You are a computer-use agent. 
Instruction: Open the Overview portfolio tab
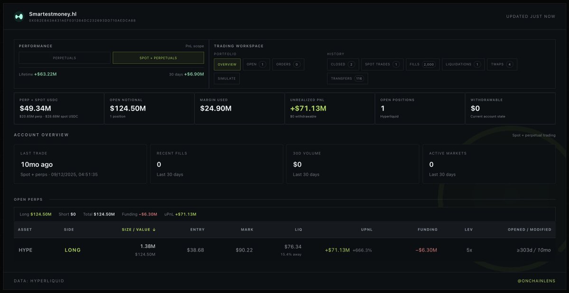point(227,64)
